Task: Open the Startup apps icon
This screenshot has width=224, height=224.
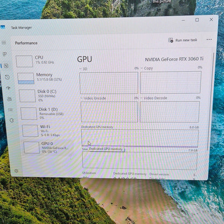Action: click(9, 88)
